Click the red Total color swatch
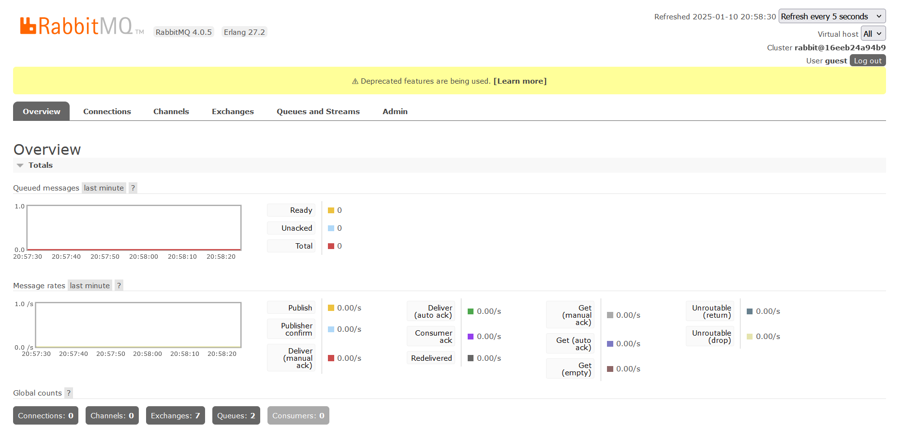 pos(331,246)
